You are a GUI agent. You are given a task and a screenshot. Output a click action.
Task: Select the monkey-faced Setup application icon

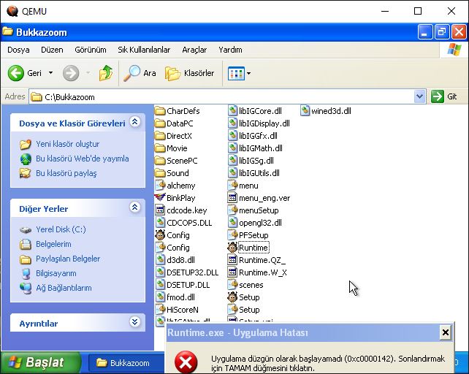[232, 297]
